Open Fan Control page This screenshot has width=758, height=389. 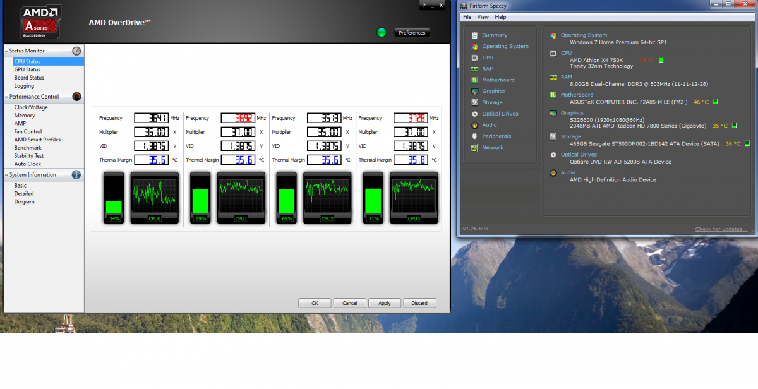pyautogui.click(x=28, y=132)
